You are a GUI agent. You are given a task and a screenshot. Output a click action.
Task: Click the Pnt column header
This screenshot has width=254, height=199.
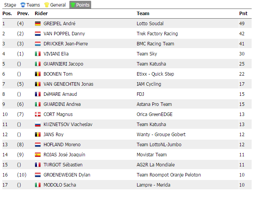243,14
